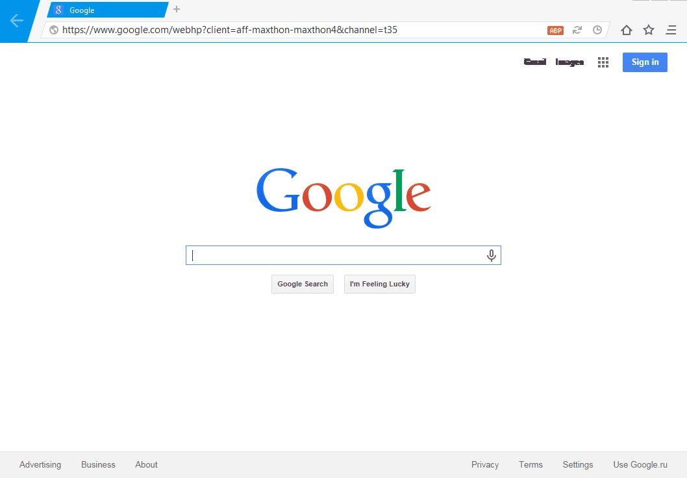Open the About footer link
This screenshot has width=687, height=478.
point(146,464)
